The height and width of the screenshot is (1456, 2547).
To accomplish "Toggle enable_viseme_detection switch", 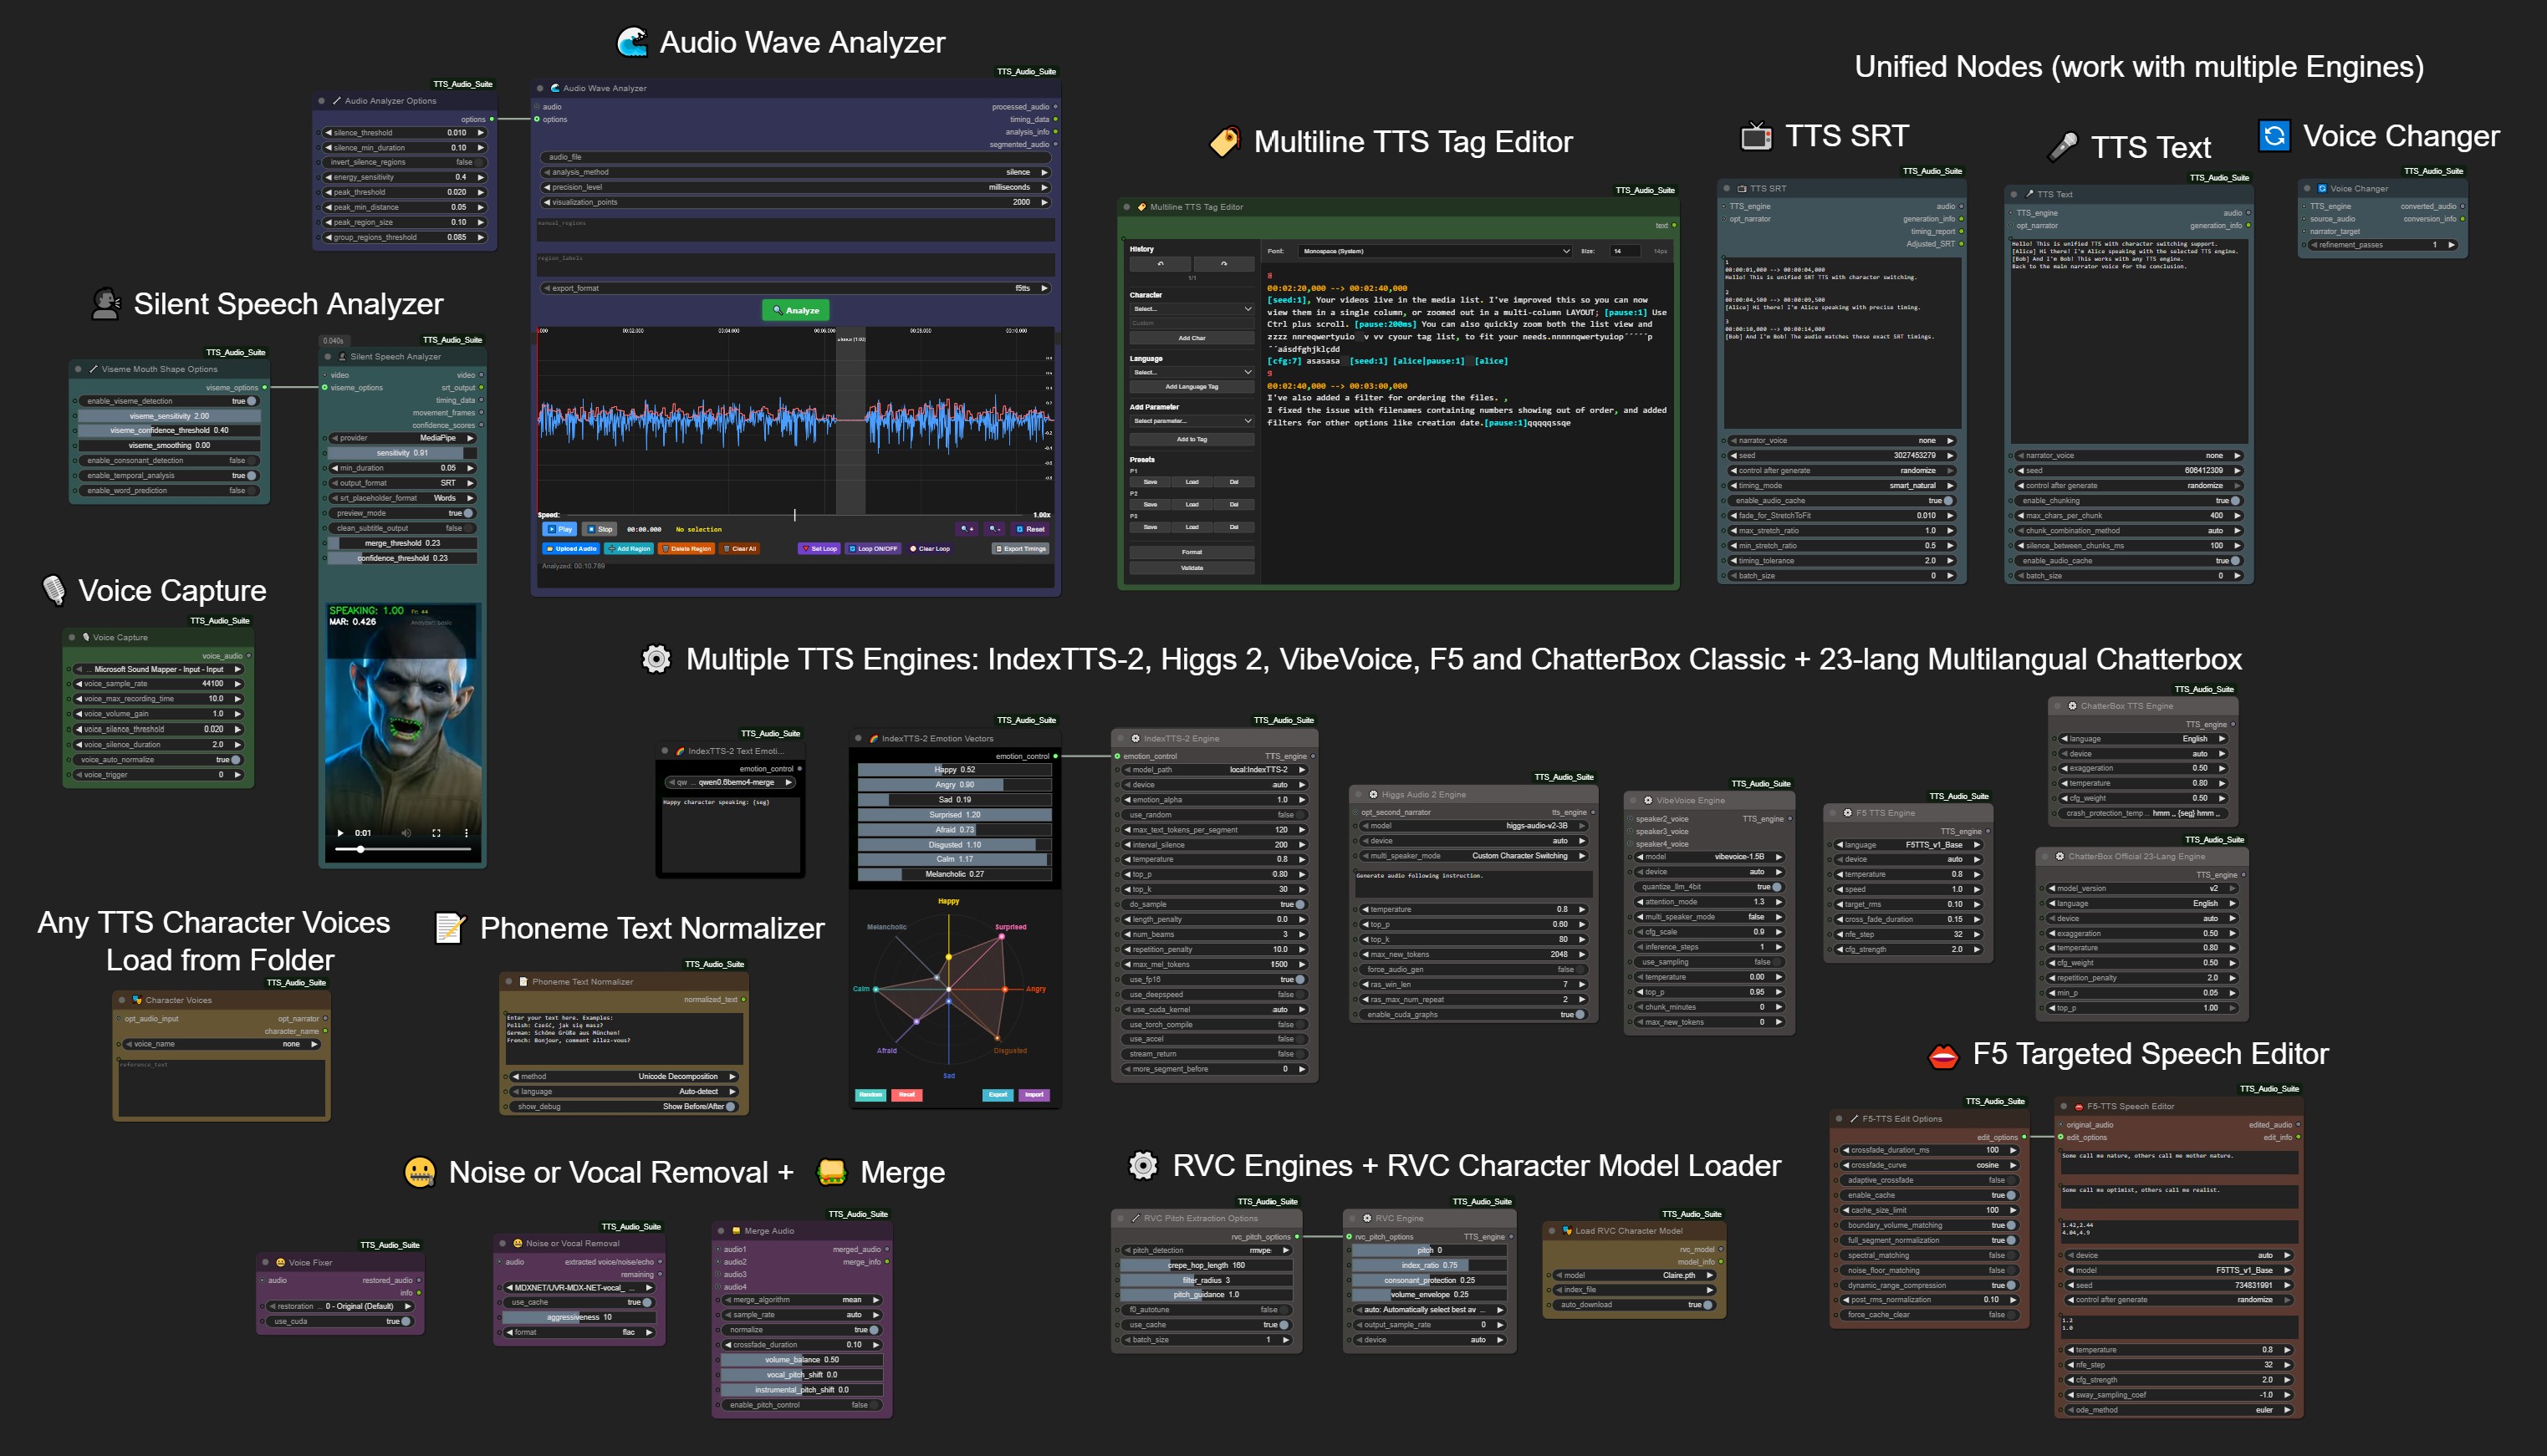I will (251, 401).
